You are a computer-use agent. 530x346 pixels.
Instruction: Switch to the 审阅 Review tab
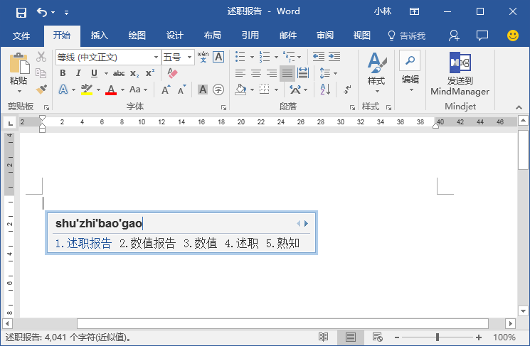point(325,36)
